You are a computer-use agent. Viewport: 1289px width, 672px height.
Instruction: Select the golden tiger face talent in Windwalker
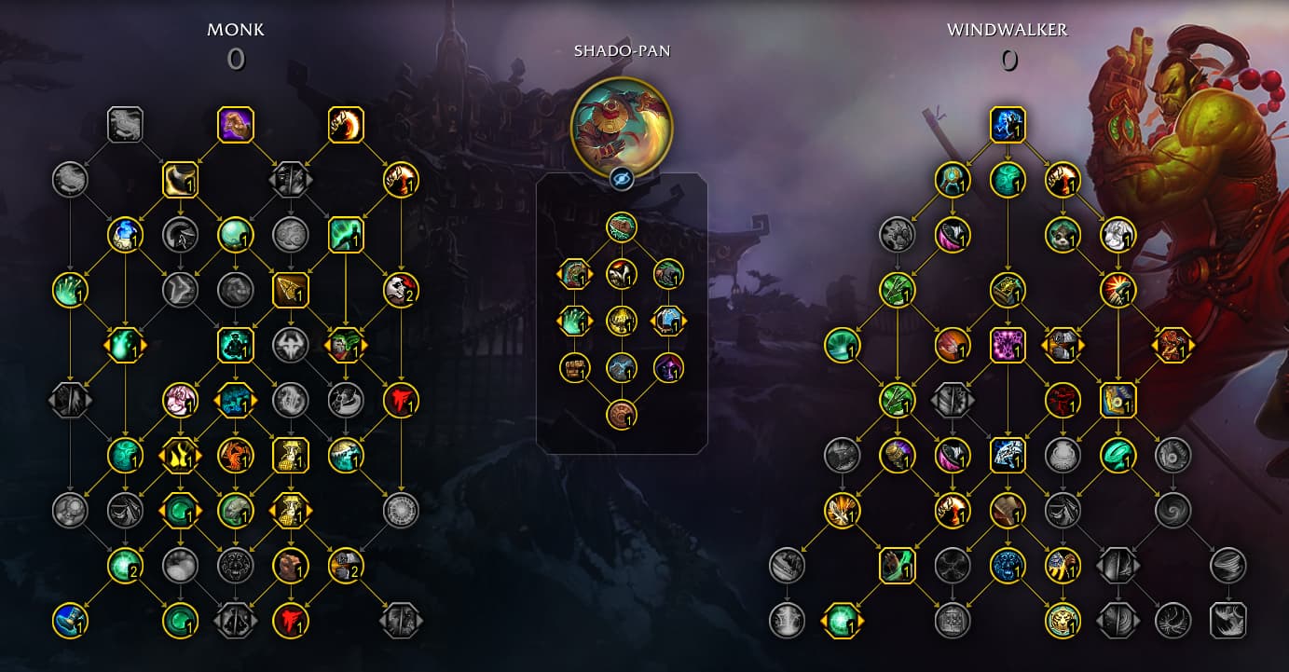(1063, 619)
